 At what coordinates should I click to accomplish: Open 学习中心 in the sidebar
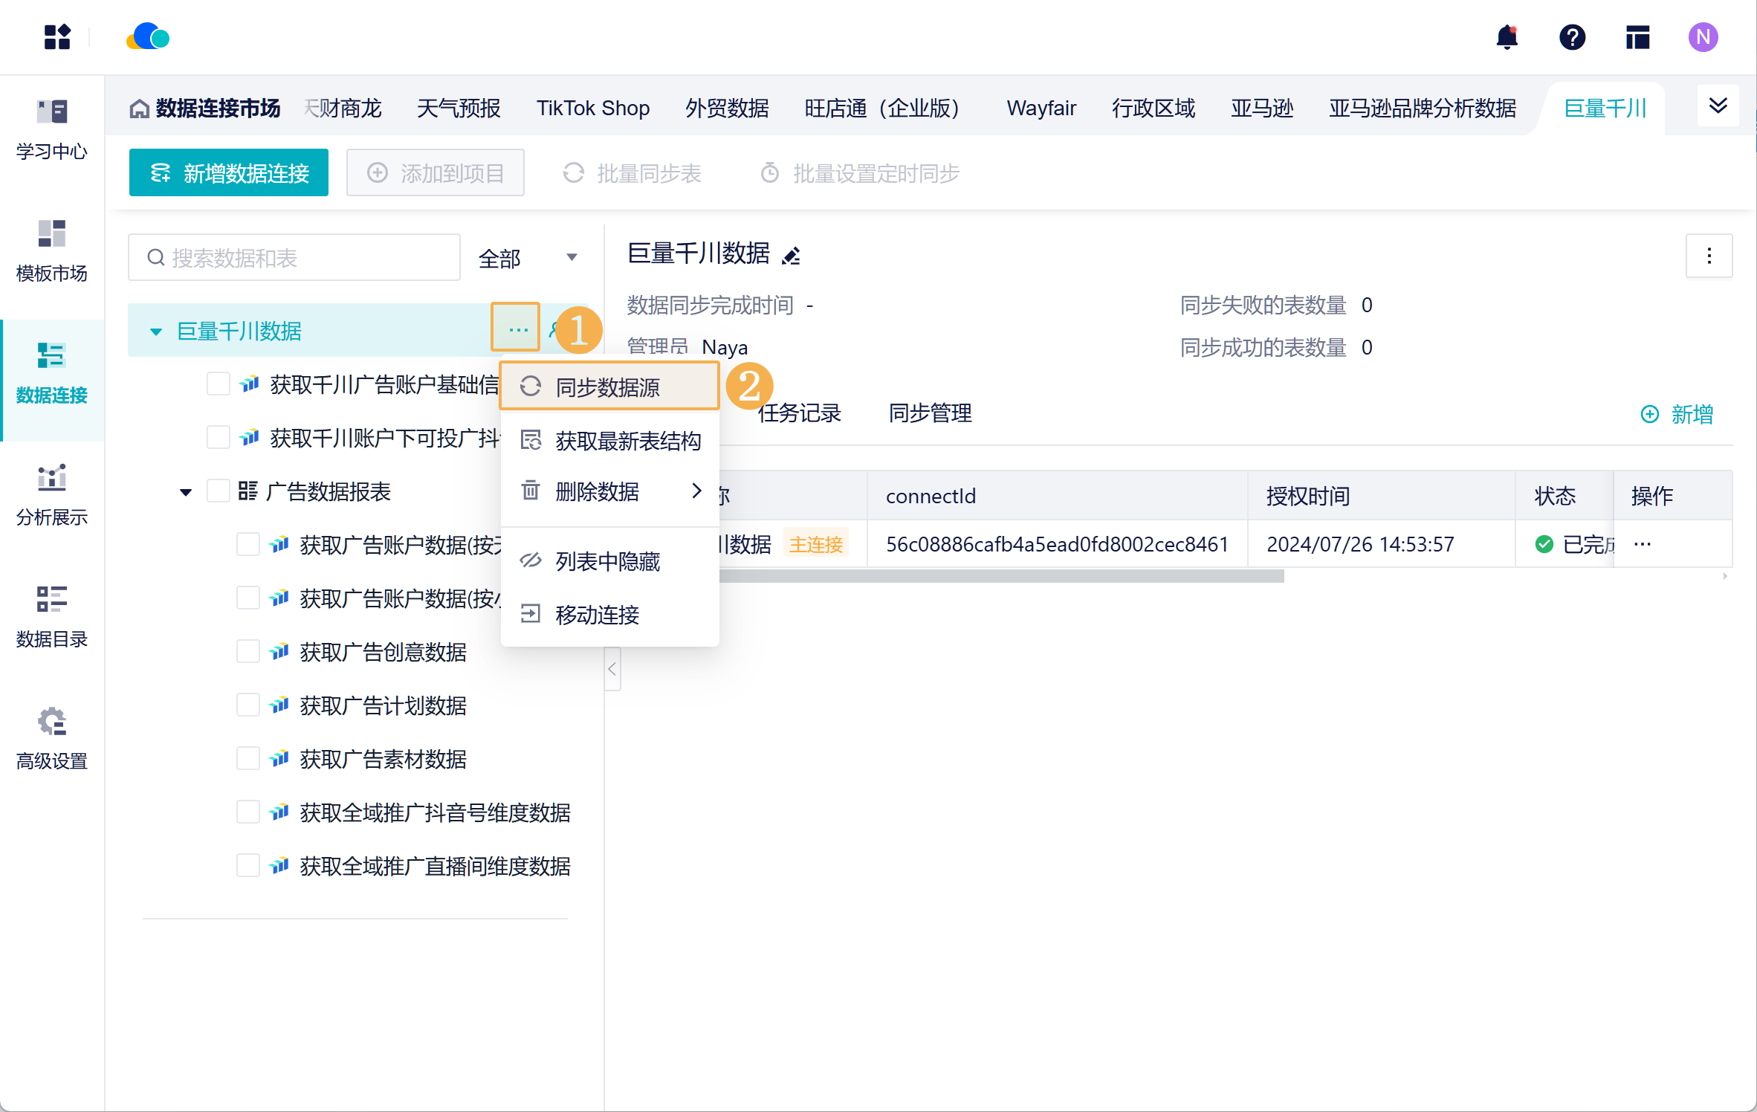point(51,129)
